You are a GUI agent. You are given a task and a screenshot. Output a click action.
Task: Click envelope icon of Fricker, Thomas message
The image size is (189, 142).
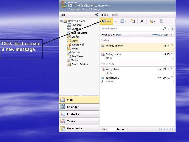pos(102,45)
